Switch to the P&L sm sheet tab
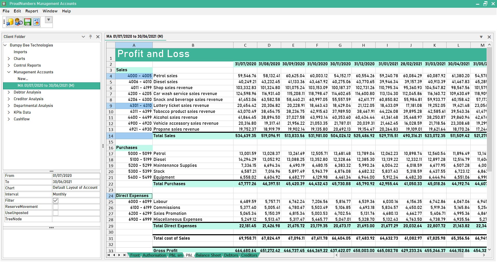The height and width of the screenshot is (266, 497). 176,255
